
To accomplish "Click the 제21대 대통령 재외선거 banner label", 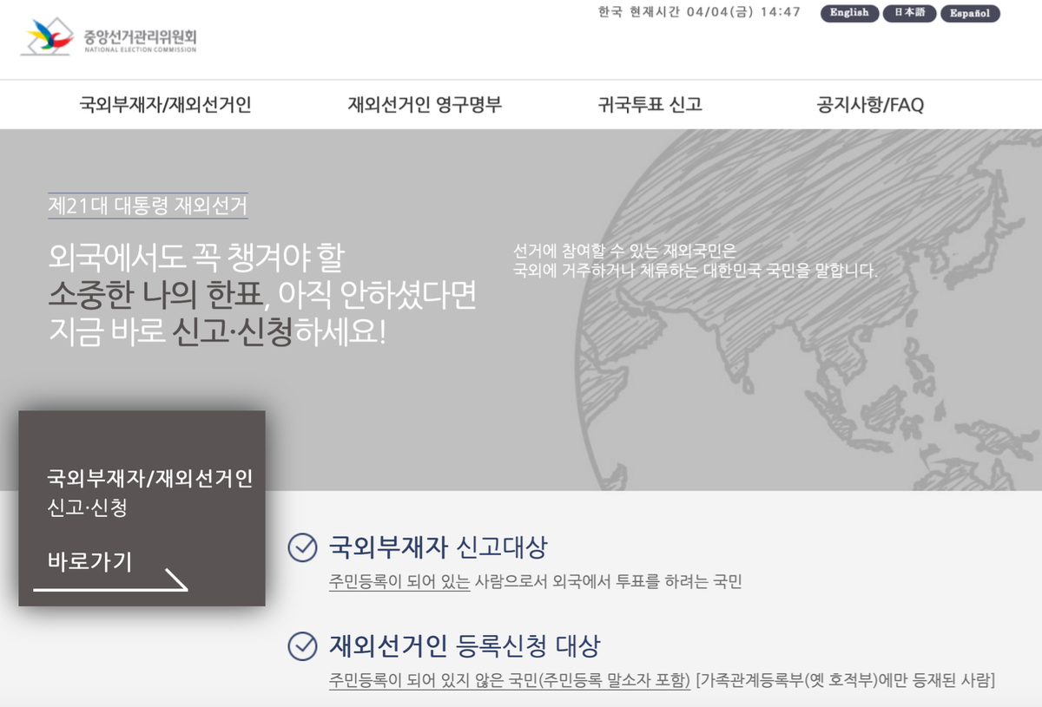I will (x=148, y=206).
